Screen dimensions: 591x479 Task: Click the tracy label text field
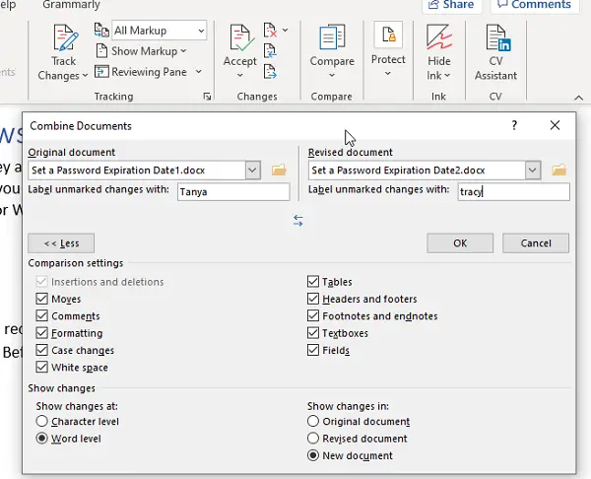click(514, 191)
